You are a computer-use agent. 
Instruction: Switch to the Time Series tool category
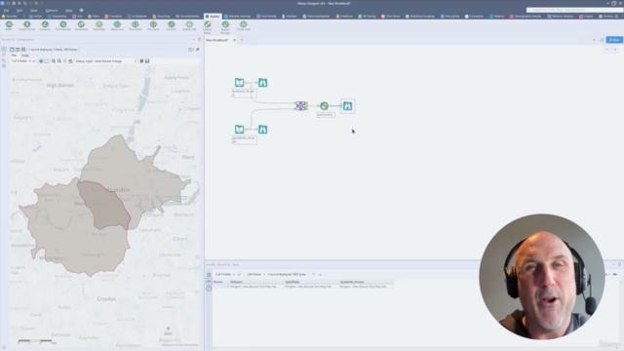(x=391, y=17)
